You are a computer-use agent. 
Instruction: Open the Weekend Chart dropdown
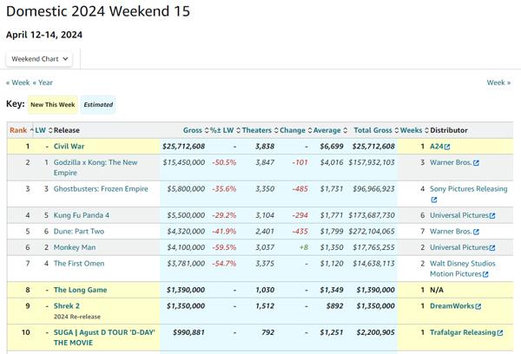[x=40, y=59]
